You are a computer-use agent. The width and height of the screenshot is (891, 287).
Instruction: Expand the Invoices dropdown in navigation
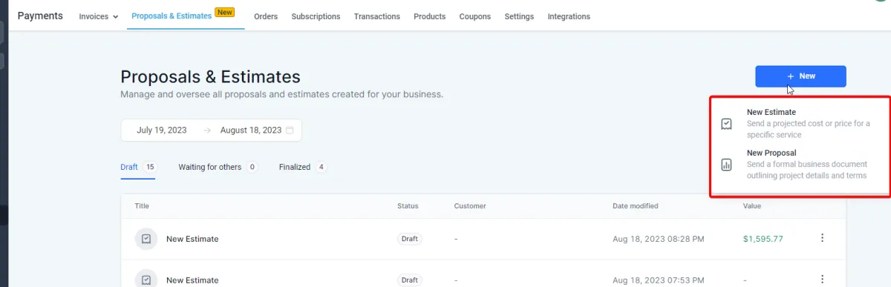coord(99,16)
